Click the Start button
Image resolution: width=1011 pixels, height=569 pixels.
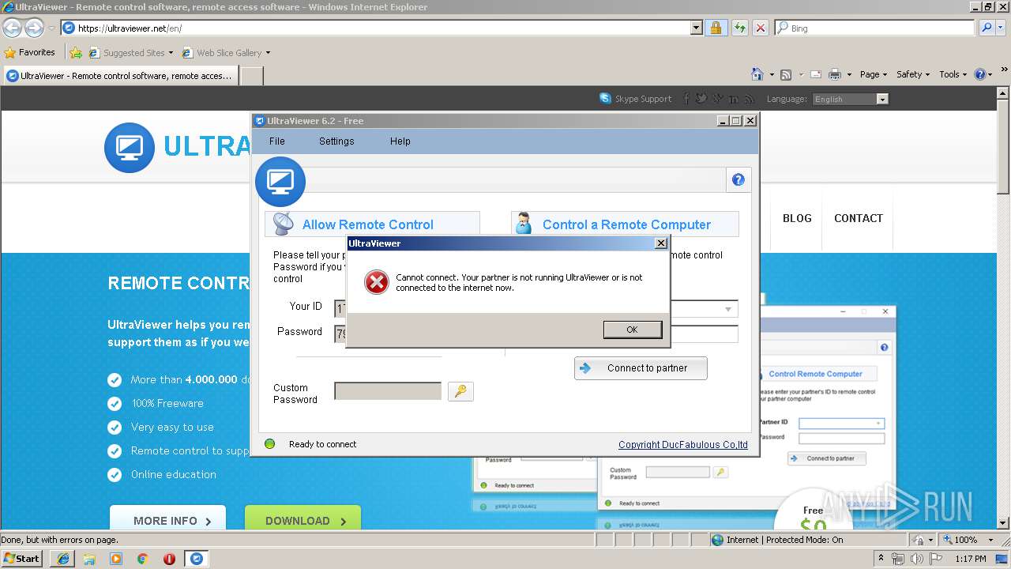(22, 559)
